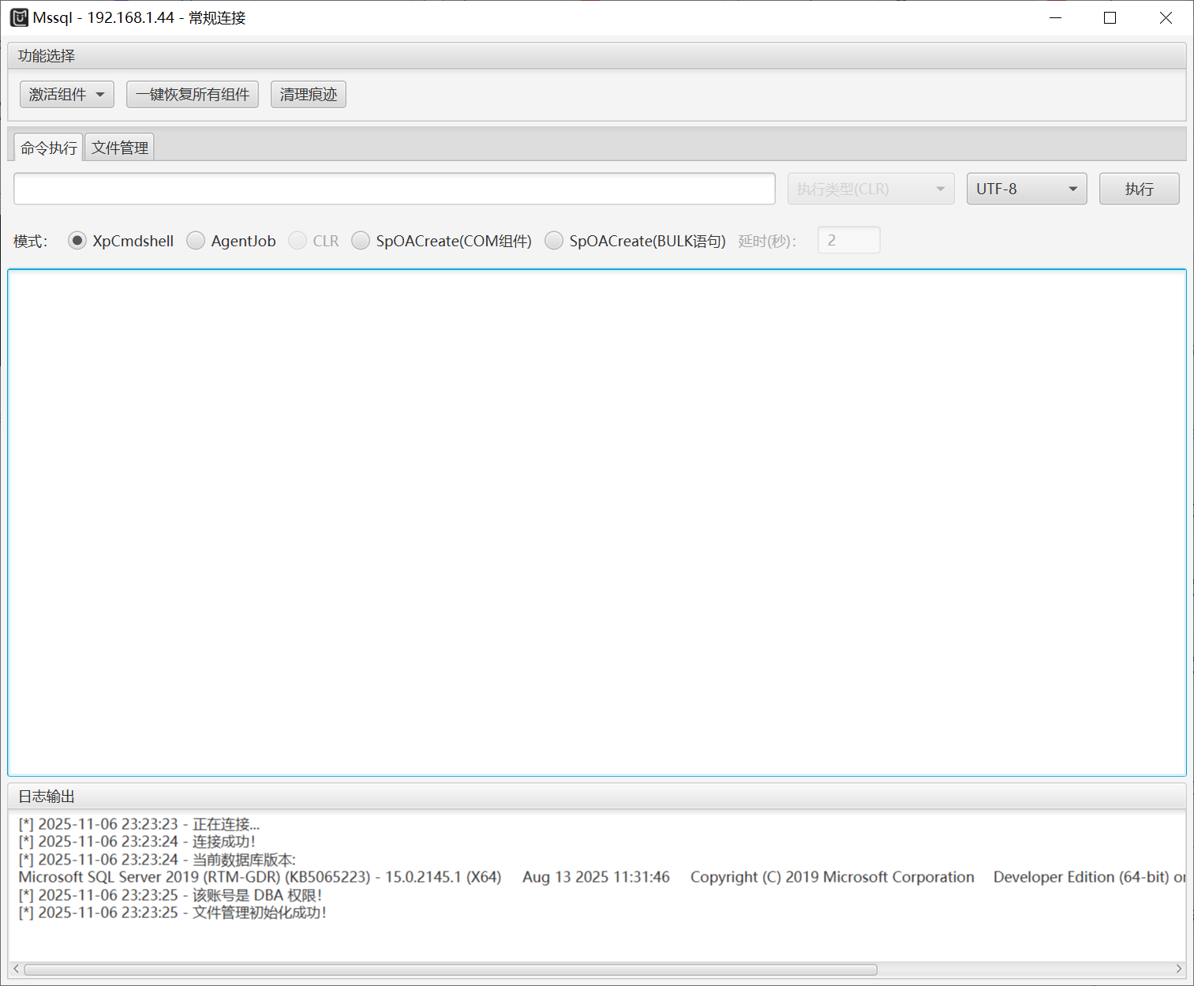
Task: Close the Mssql window
Action: click(x=1166, y=17)
